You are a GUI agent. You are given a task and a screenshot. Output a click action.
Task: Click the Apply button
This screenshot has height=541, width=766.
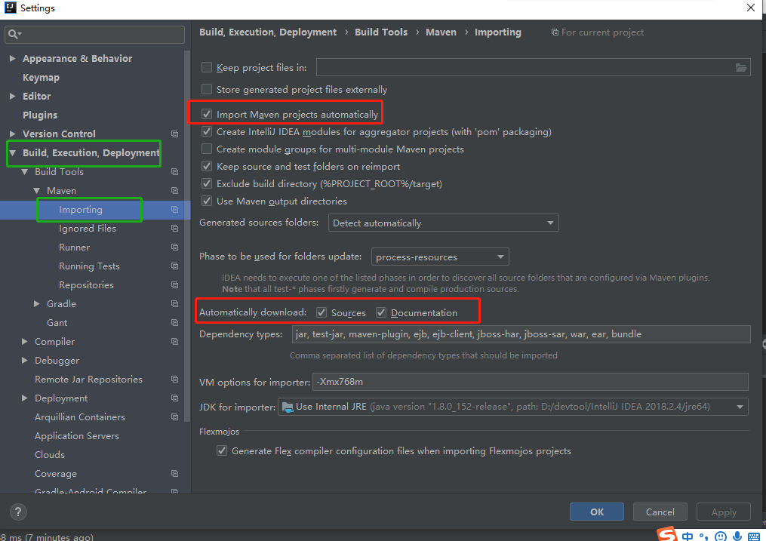pos(724,512)
